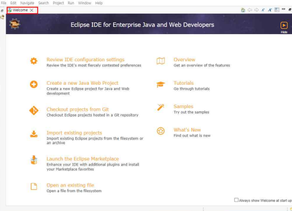Open the Run menu
This screenshot has height=211, width=292.
coord(71,3)
